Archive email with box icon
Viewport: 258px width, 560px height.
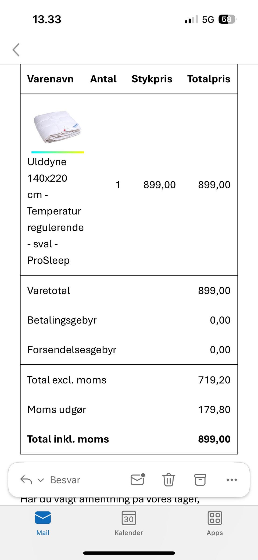(200, 480)
